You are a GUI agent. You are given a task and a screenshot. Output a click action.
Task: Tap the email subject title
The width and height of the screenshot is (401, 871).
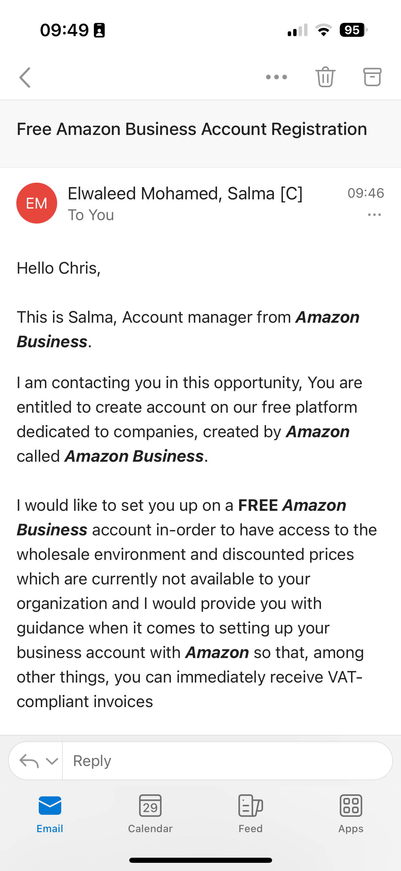192,129
